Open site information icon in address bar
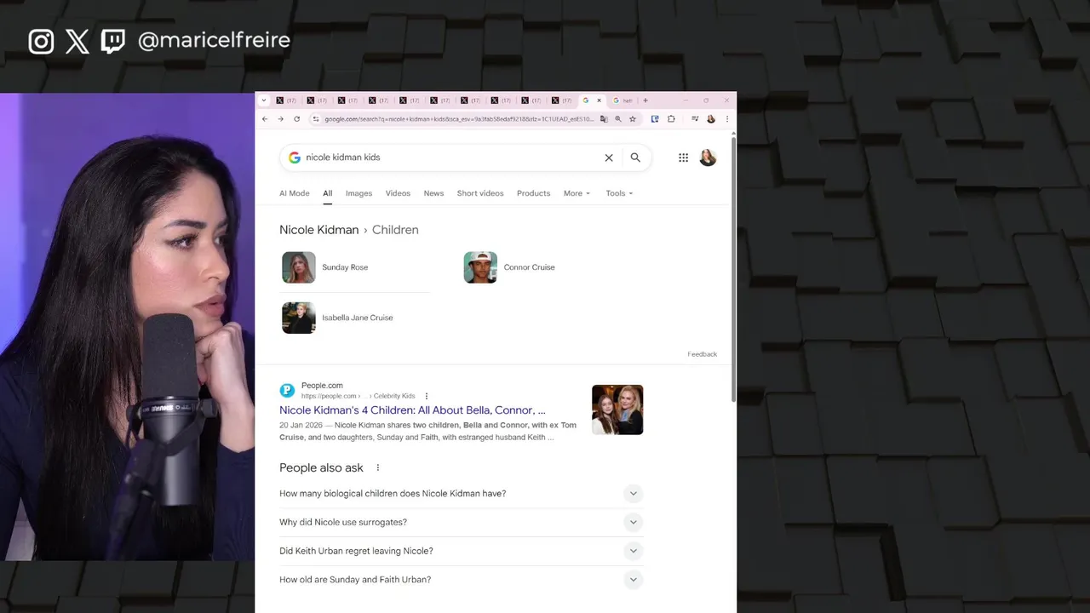Screen dimensions: 1090x613 coord(316,119)
